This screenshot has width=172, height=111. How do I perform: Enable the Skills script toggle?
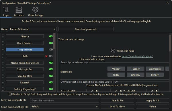[51, 56]
